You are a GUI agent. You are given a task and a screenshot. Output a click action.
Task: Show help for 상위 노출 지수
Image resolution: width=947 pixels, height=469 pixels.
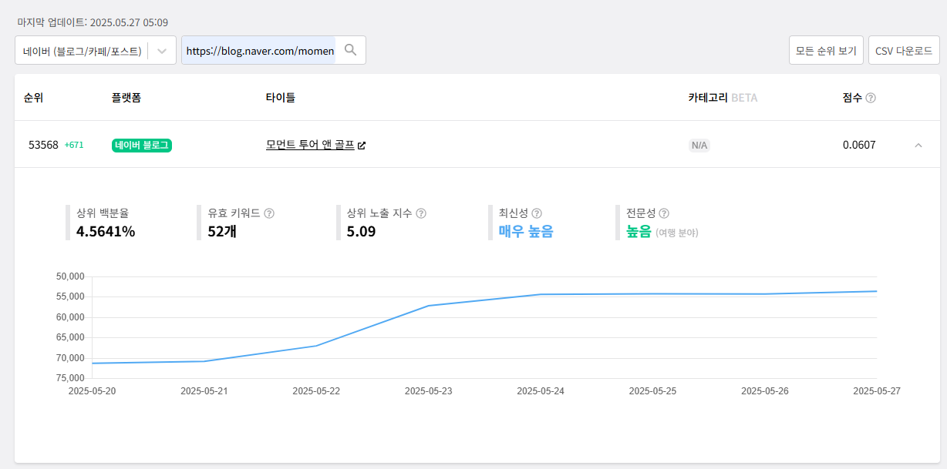click(421, 213)
